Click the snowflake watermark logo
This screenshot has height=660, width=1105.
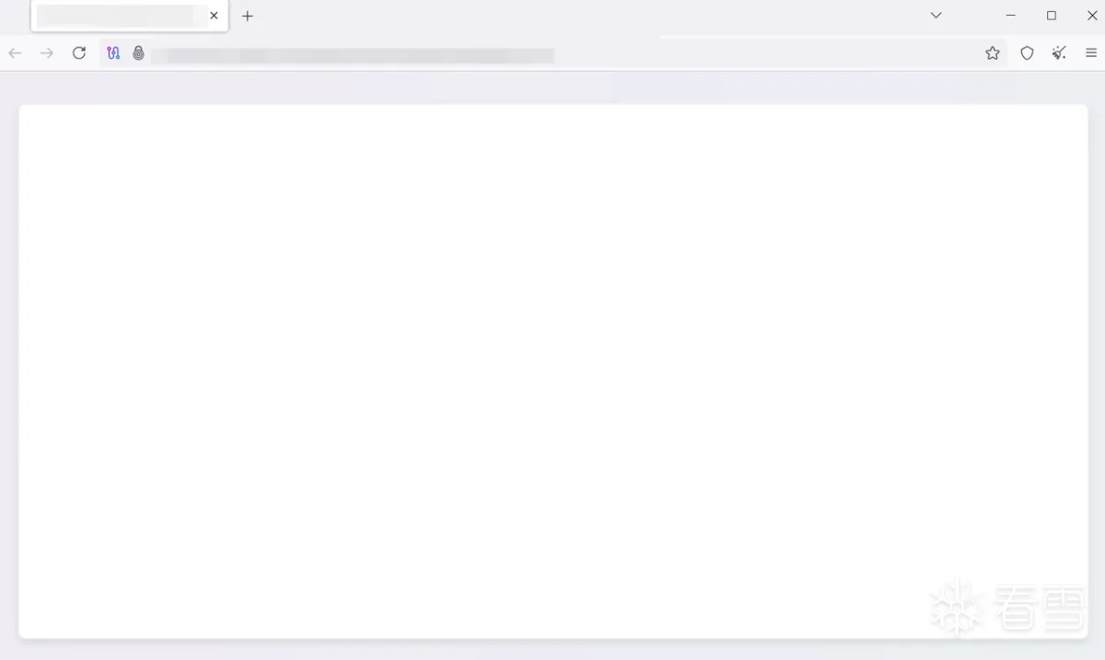(x=956, y=608)
